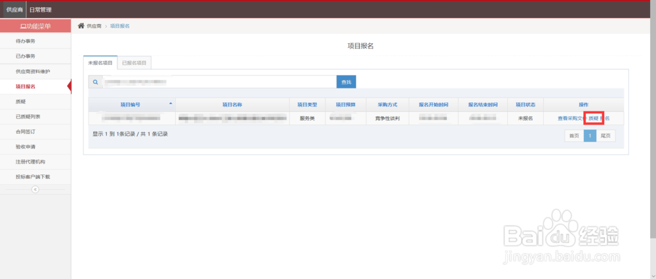This screenshot has width=656, height=279.
Task: Select page 1 in pagination
Action: 590,136
